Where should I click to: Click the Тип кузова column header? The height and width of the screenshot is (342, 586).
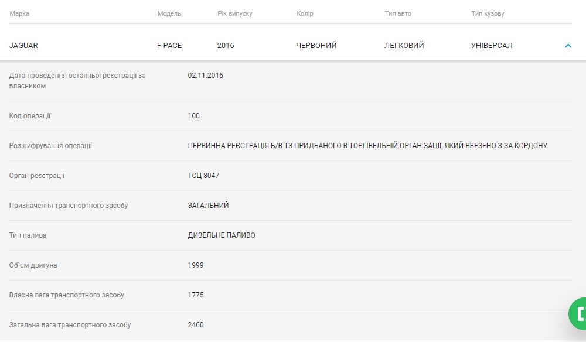point(488,13)
